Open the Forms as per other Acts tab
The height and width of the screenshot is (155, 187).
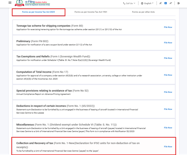click(143, 12)
